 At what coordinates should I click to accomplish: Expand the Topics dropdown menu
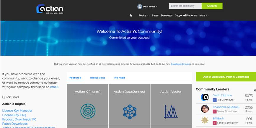[x=144, y=16]
